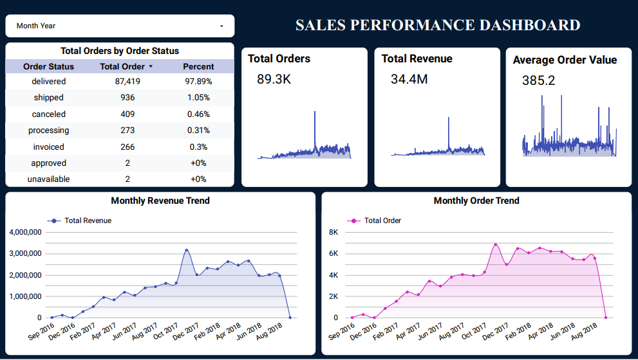Toggle the Total Revenue legend item
This screenshot has height=360, width=638.
pos(81,221)
